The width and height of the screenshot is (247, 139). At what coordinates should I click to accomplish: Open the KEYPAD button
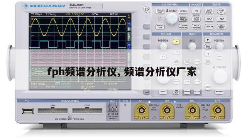pyautogui.click(x=183, y=11)
